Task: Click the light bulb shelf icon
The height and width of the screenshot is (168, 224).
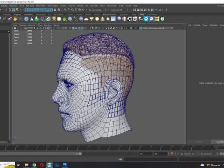Action: tap(140, 19)
